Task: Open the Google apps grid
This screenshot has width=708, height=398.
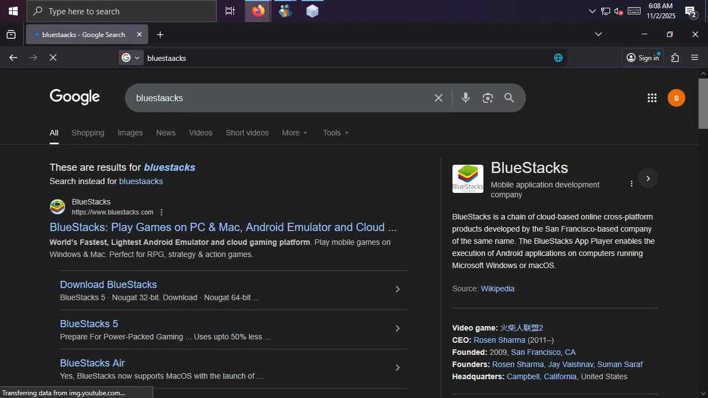Action: [652, 98]
